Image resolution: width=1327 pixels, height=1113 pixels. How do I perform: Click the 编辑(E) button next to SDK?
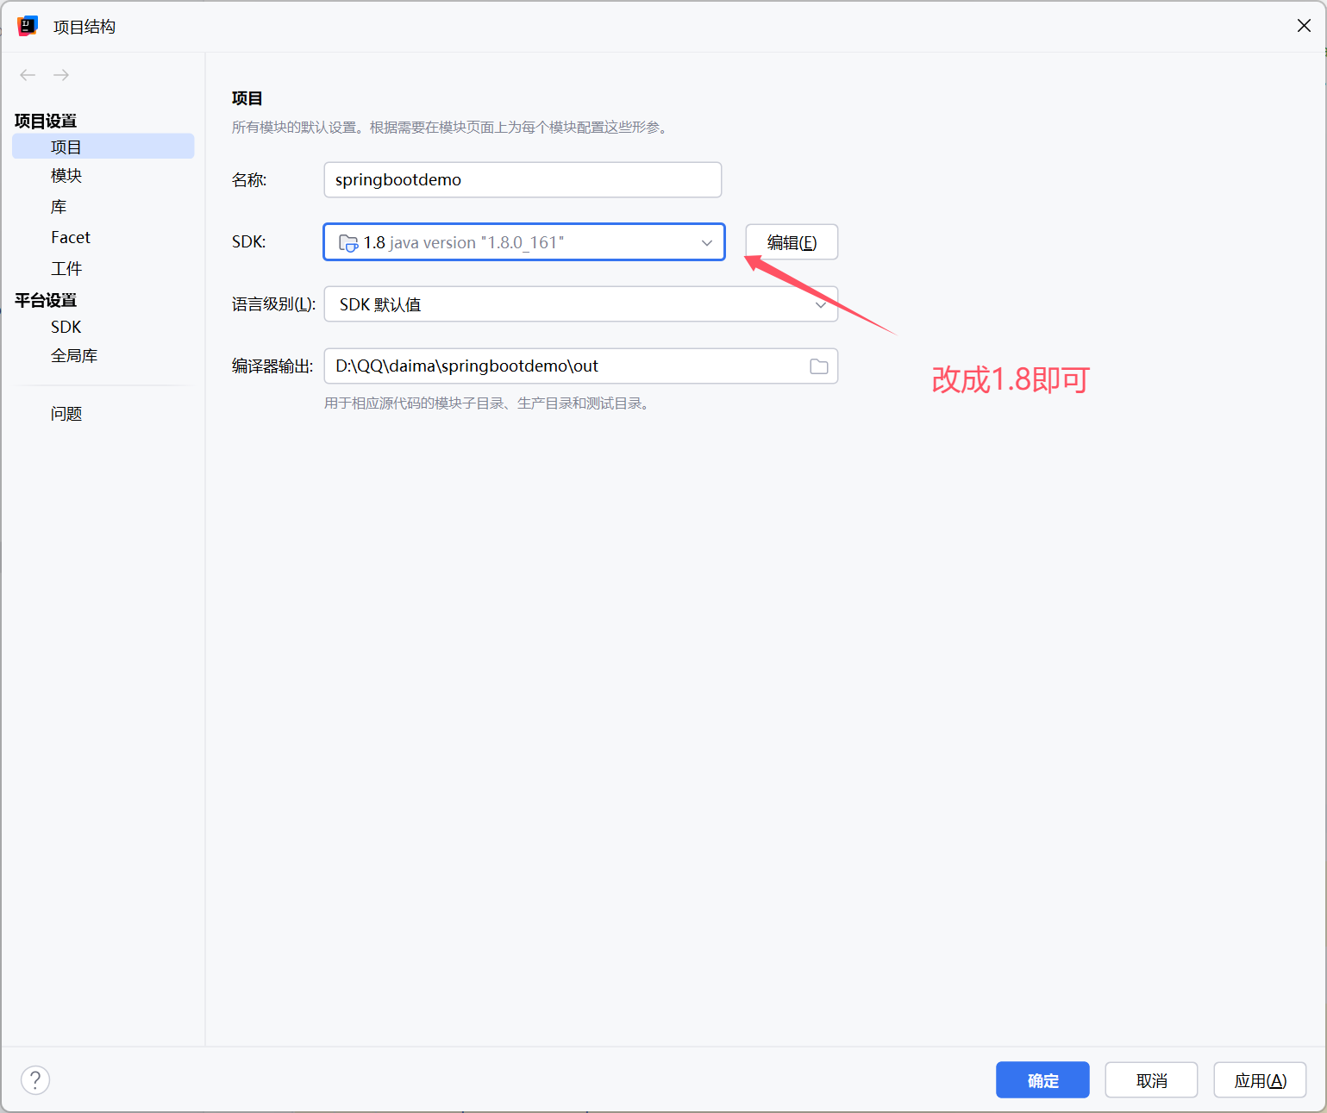(x=791, y=242)
